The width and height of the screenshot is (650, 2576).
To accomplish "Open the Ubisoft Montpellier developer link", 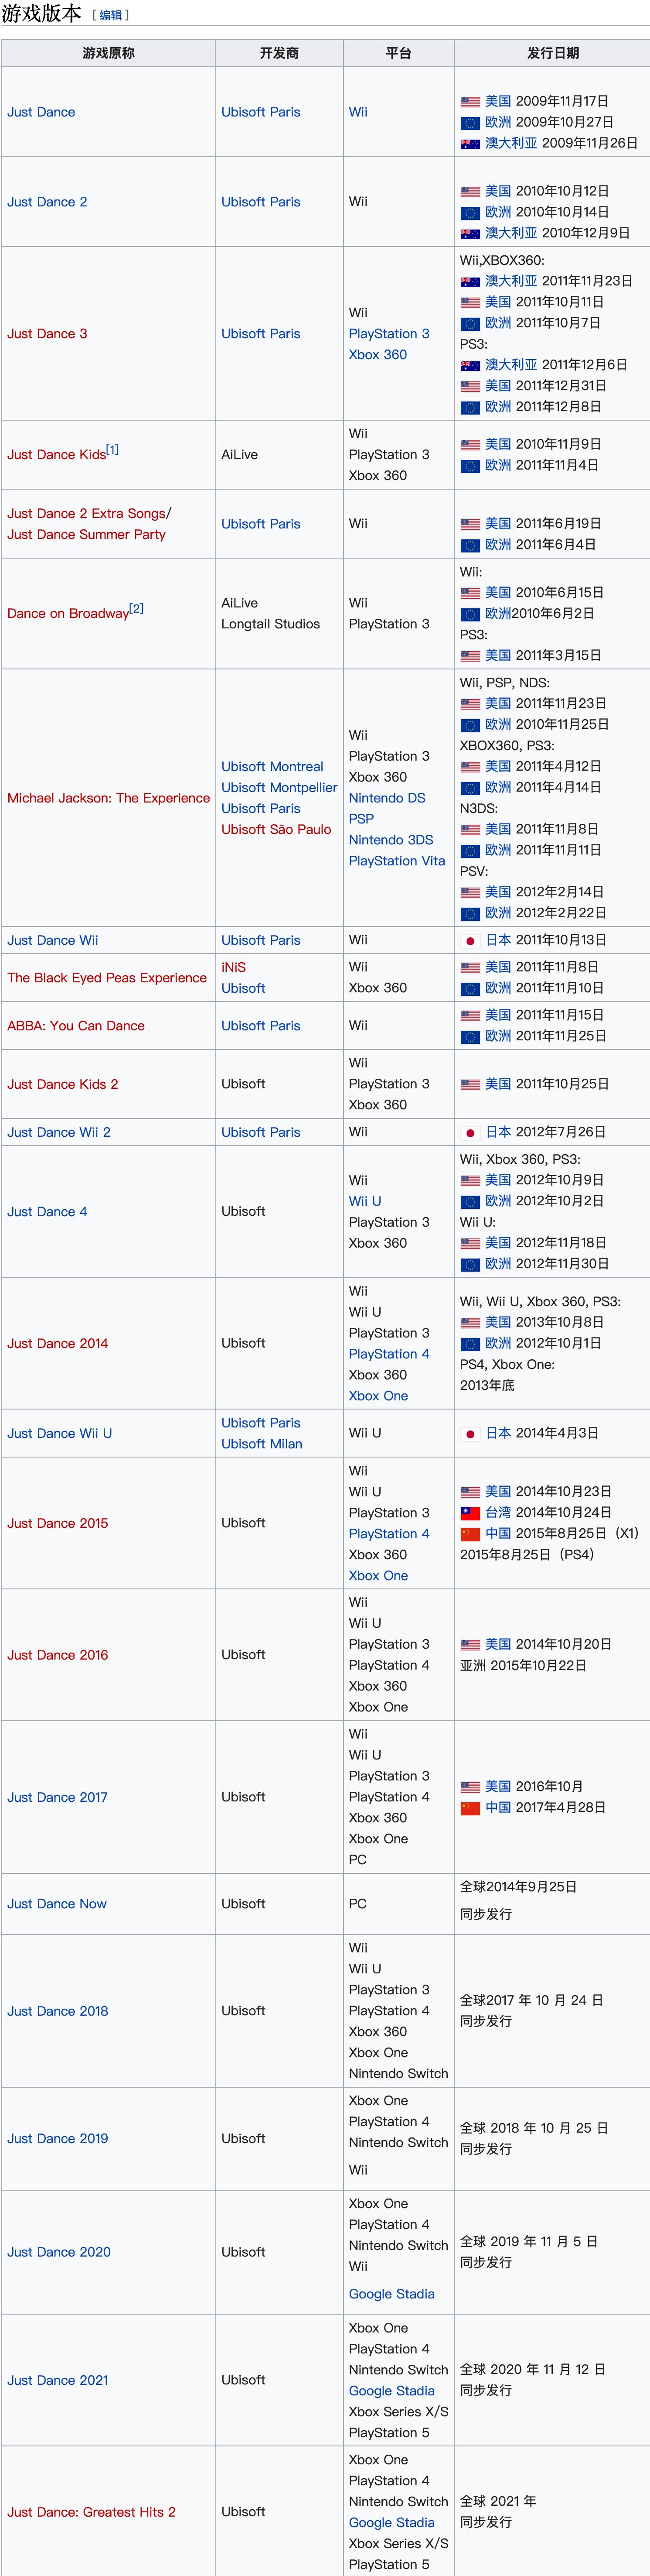I will click(x=279, y=788).
